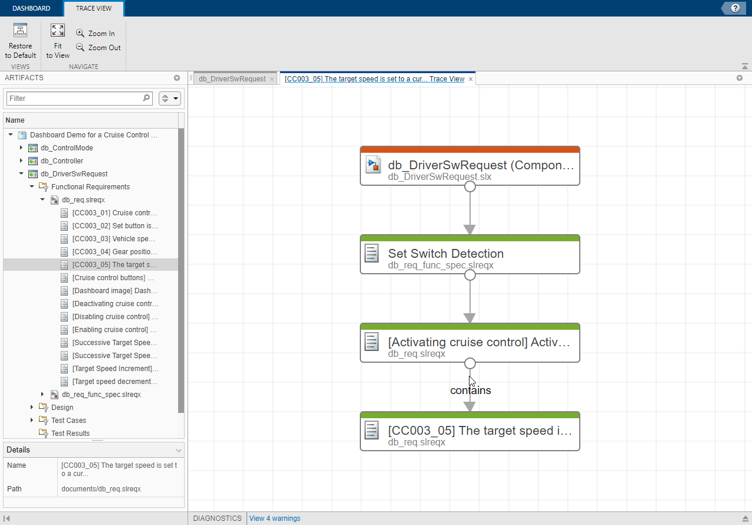Expand the Design folder

[x=31, y=407]
